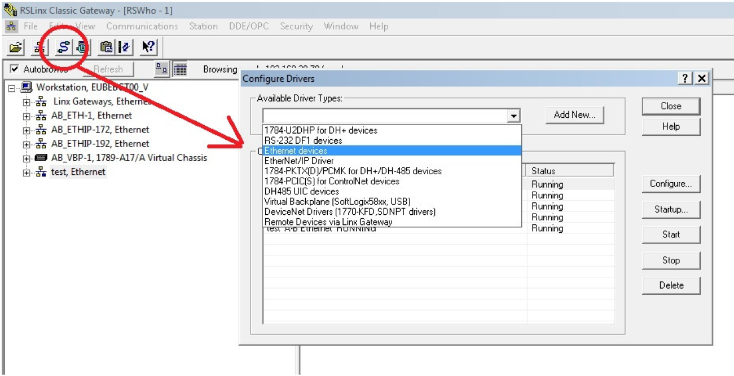
Task: Click the network icon next to AB_ETHIP-172
Action: (41, 130)
